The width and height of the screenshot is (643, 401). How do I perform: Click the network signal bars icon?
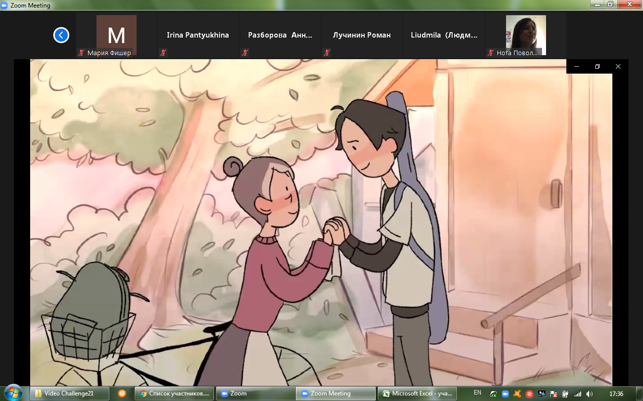[x=578, y=393]
